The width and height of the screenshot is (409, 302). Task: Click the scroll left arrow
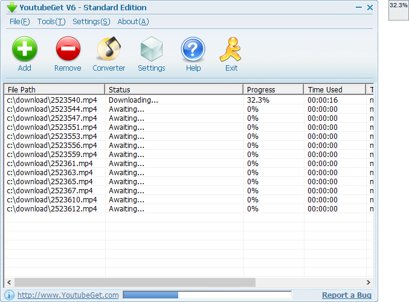9,282
